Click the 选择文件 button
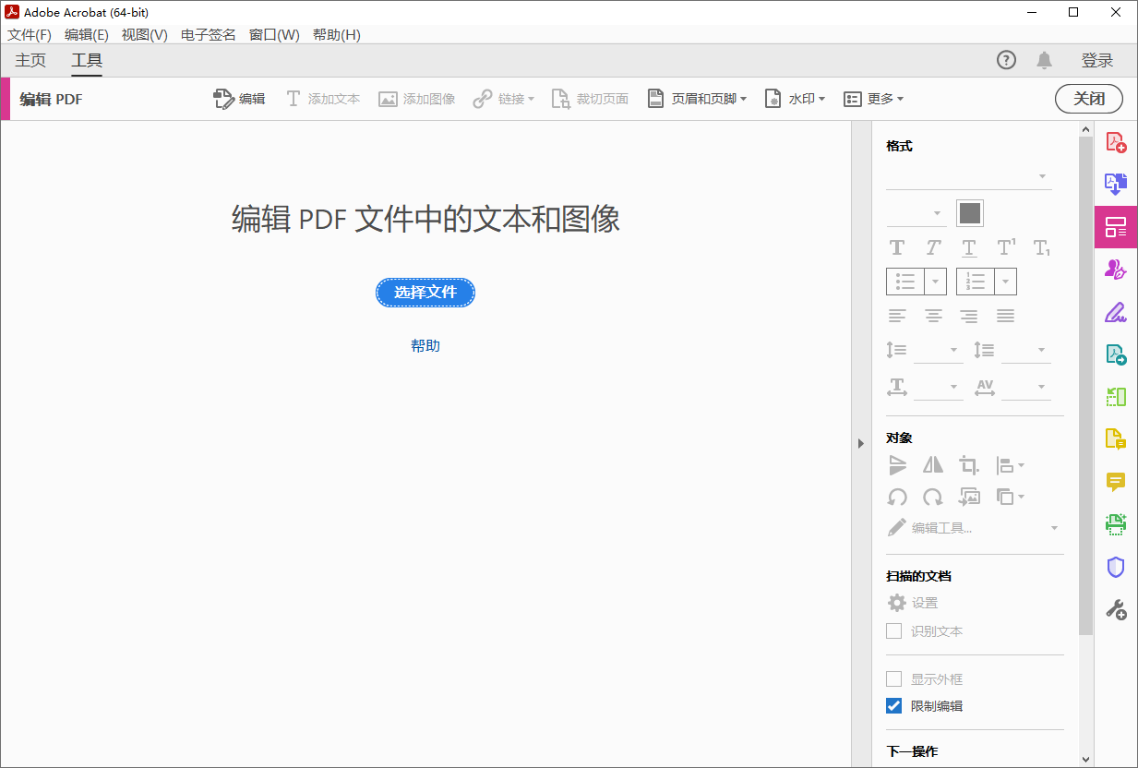The image size is (1138, 768). [425, 292]
